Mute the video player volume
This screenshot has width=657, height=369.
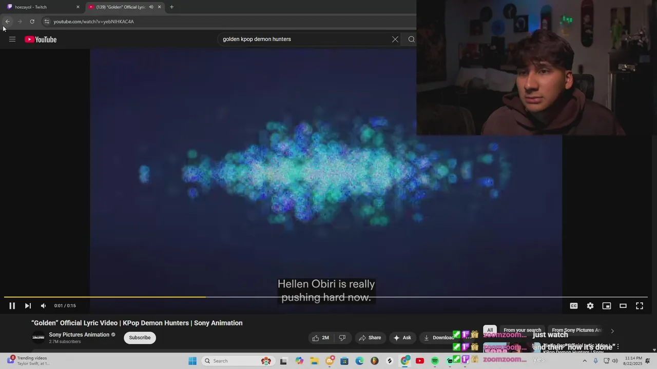43,306
